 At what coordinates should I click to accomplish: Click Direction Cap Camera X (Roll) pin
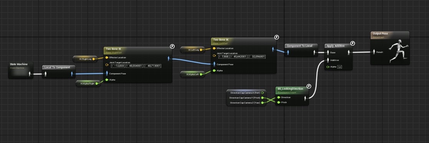(262, 93)
